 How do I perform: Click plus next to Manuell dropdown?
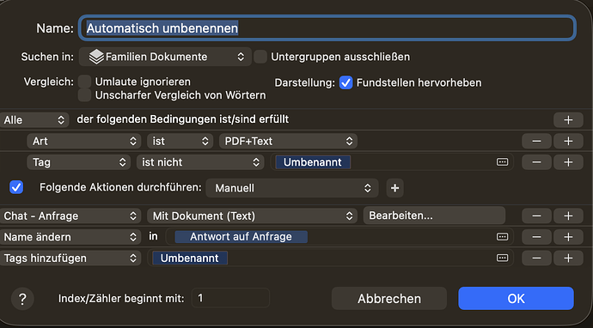click(394, 188)
